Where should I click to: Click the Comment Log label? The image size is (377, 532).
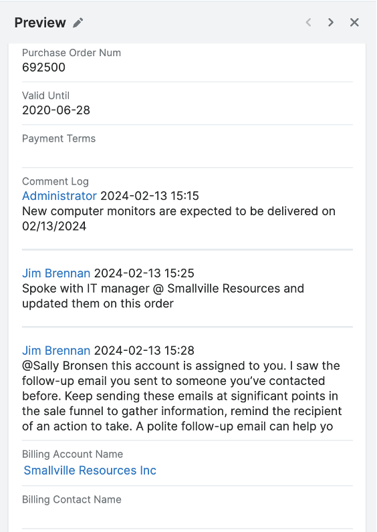(55, 181)
